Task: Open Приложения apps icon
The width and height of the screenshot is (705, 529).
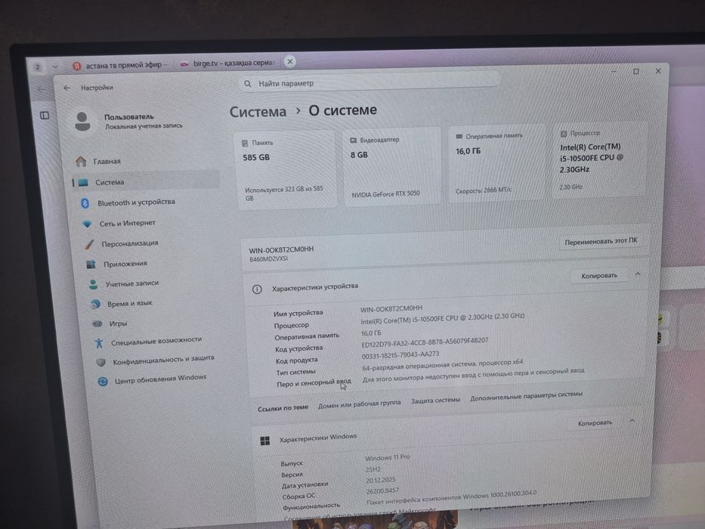Action: (x=91, y=264)
